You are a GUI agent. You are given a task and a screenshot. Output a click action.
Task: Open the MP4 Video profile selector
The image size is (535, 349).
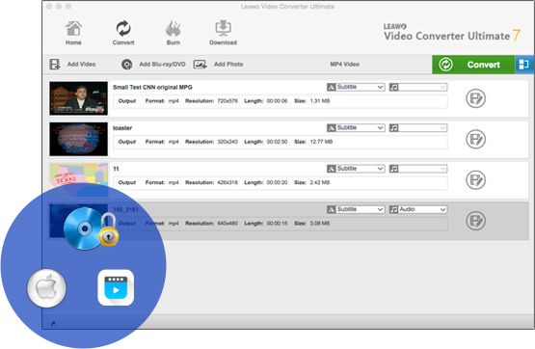344,65
